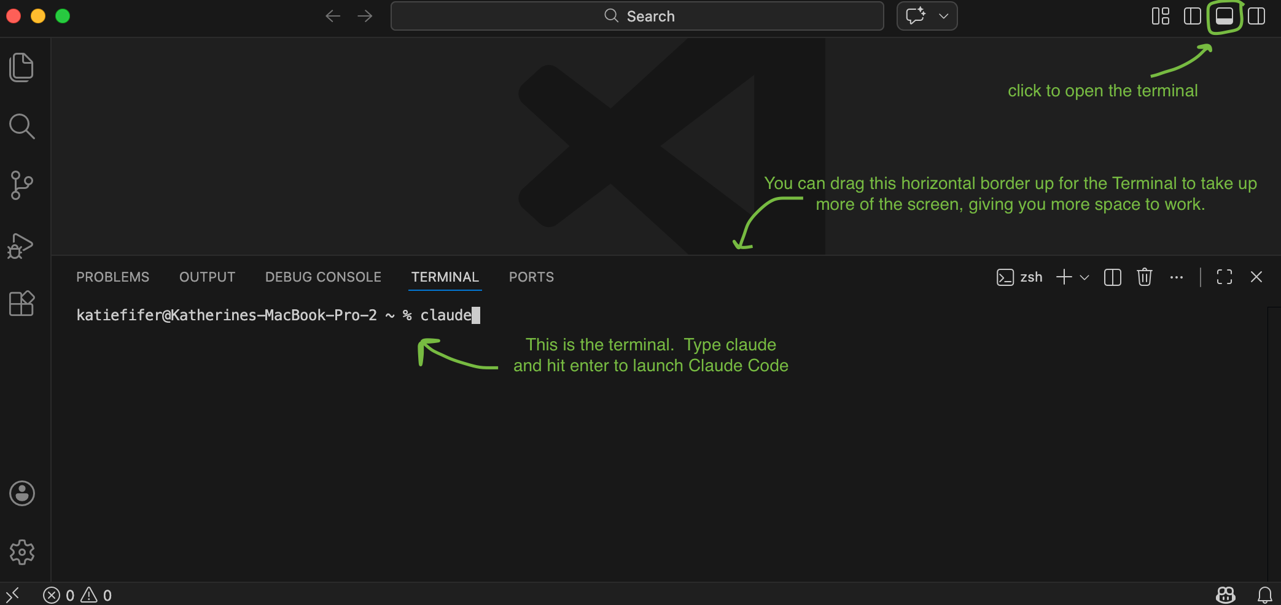This screenshot has width=1281, height=605.
Task: Open Copilot status bar icon
Action: click(1225, 595)
